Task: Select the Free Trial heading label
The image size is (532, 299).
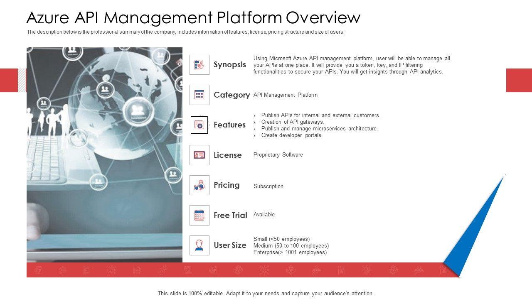Action: pos(230,215)
